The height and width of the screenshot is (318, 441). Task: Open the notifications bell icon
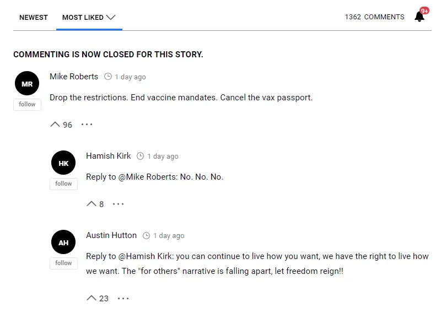[x=420, y=17]
